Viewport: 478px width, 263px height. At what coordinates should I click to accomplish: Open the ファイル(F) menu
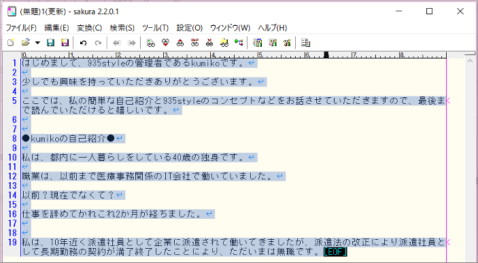tap(21, 28)
